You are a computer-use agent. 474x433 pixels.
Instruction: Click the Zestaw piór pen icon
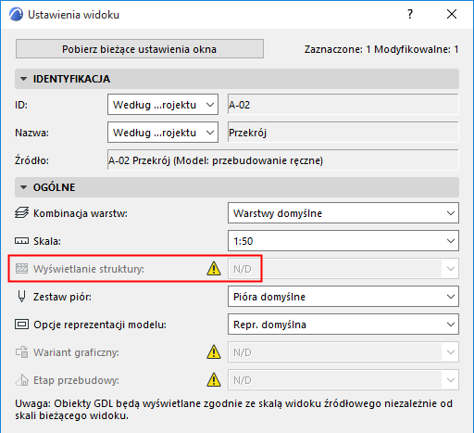[21, 297]
